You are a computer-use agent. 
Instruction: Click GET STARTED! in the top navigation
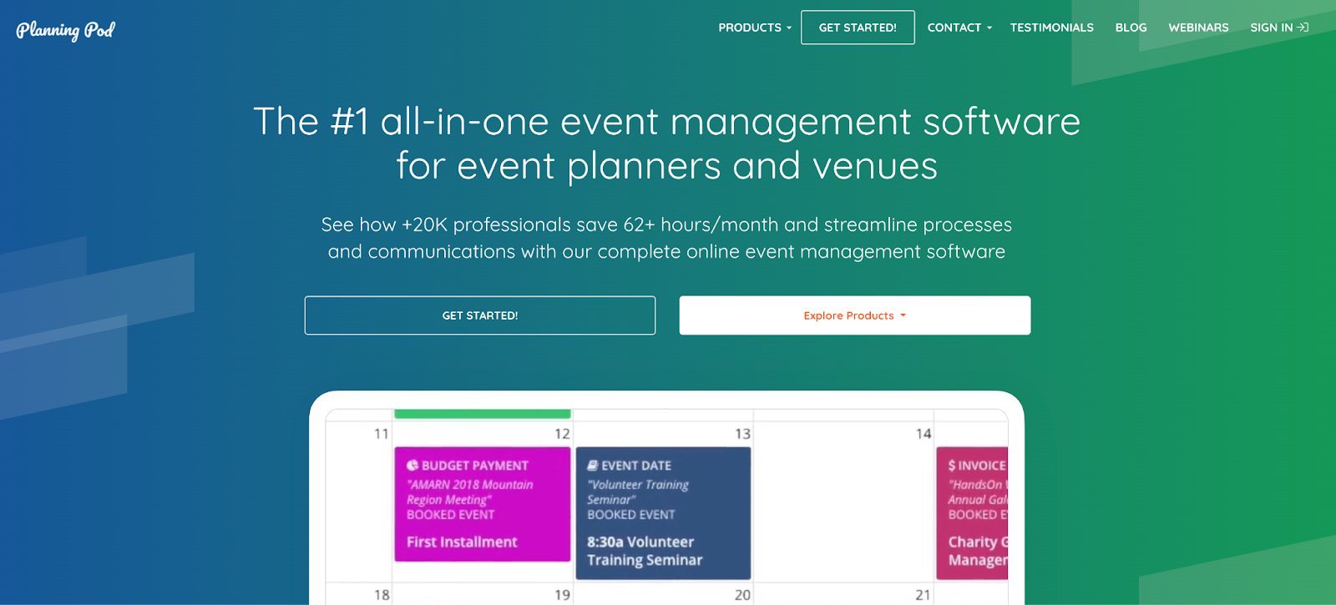858,28
